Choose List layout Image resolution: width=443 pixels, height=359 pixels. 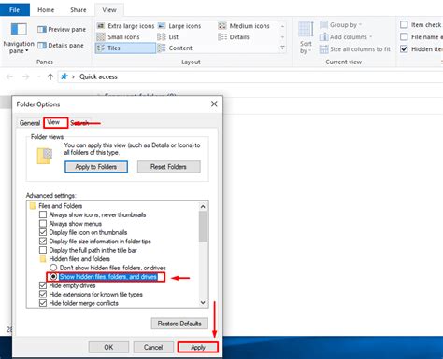[168, 37]
